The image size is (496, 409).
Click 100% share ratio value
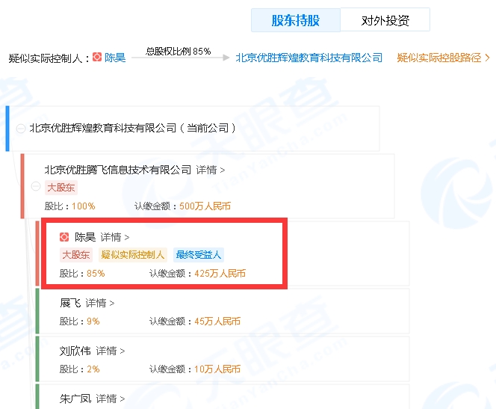pos(84,206)
